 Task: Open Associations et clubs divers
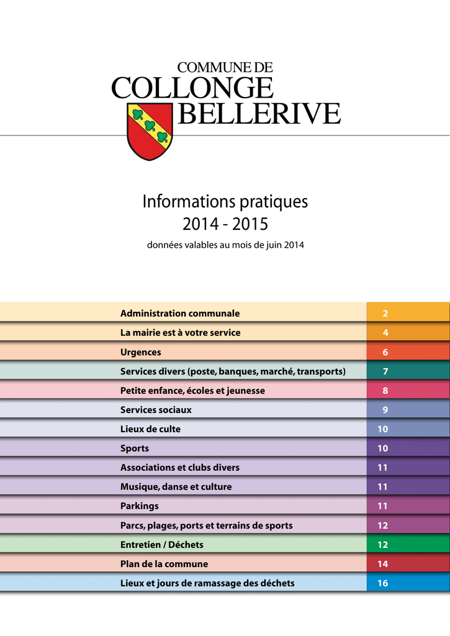click(x=180, y=468)
